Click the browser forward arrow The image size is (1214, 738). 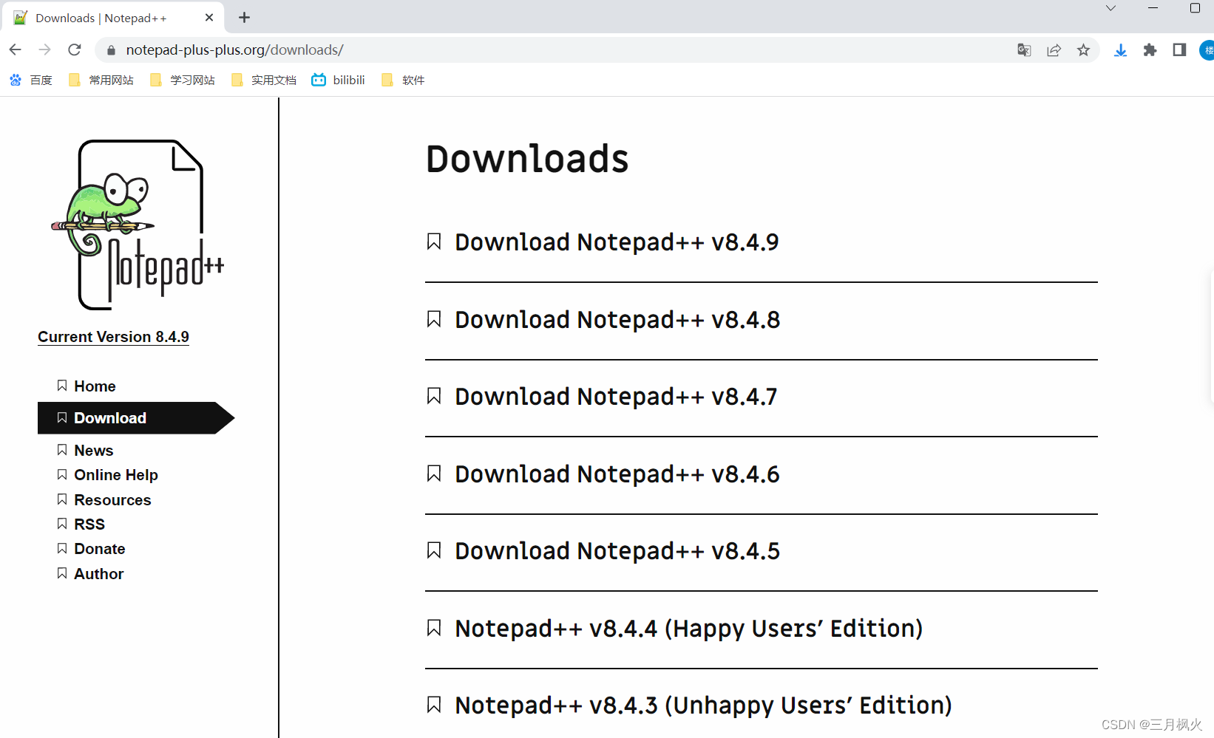(x=45, y=49)
